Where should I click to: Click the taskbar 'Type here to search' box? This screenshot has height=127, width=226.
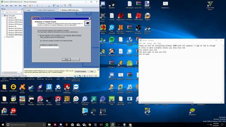pyautogui.click(x=26, y=125)
